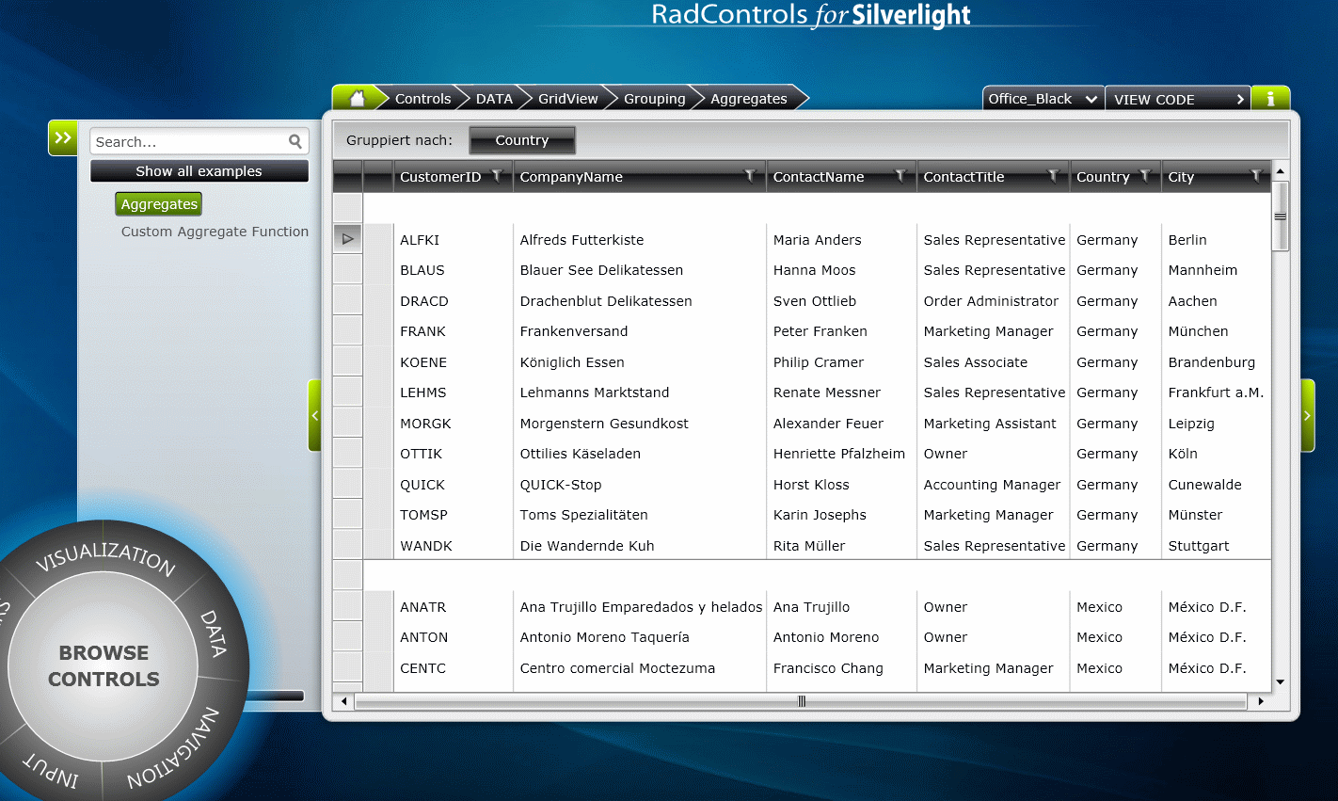Select DATA breadcrumb item
Viewport: 1338px width, 801px height.
pyautogui.click(x=494, y=99)
